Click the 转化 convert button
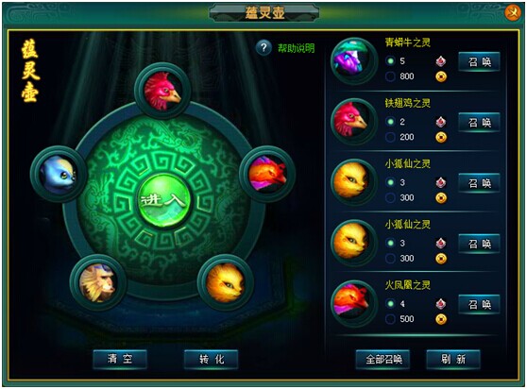 [212, 359]
